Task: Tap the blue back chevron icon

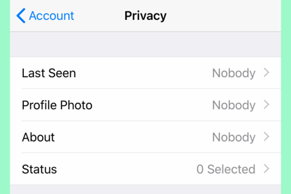Action: click(21, 16)
